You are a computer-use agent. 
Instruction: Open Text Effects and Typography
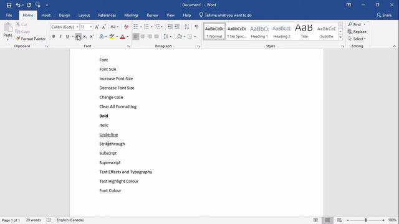point(102,37)
